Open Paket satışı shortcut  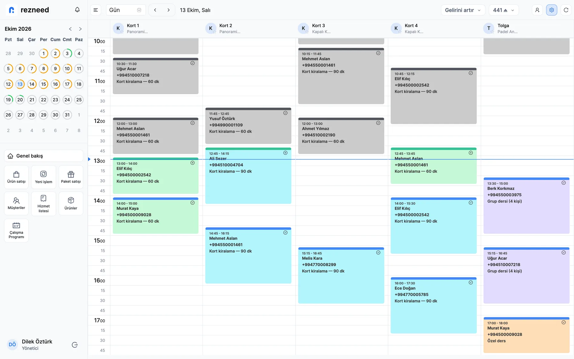71,177
